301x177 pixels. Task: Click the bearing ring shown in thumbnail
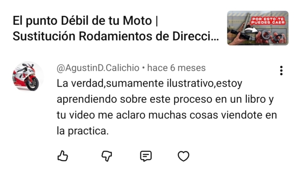point(266,35)
